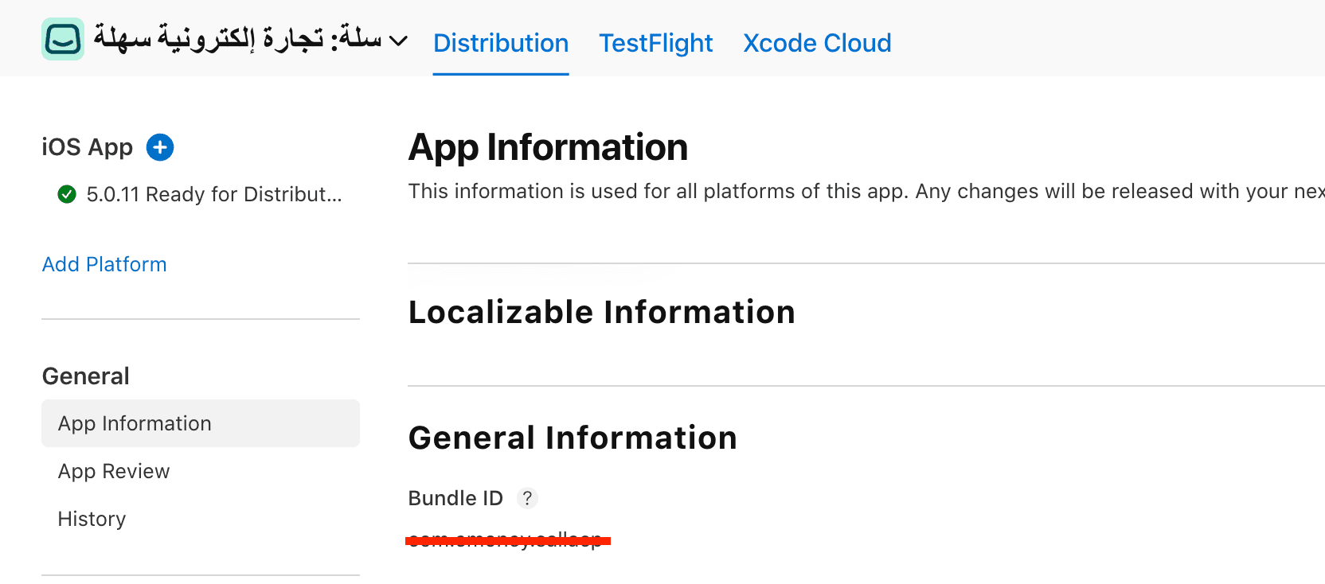This screenshot has height=584, width=1325.
Task: Click the redacted Bundle ID value
Action: pyautogui.click(x=507, y=541)
